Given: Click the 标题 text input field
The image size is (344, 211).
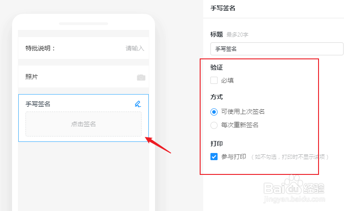Looking at the screenshot, I should coord(277,49).
